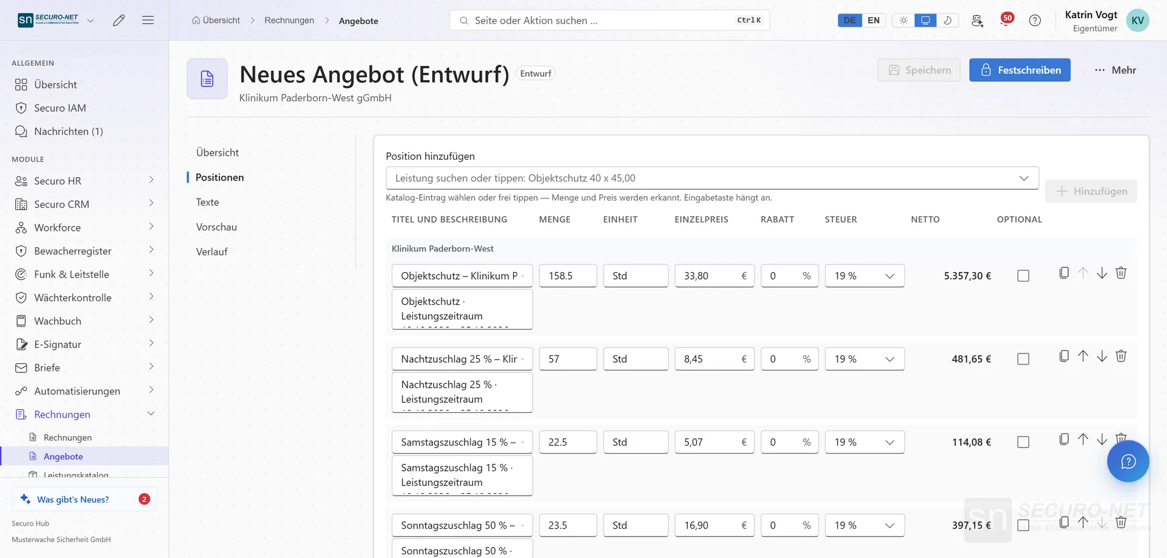Click the pencil edit icon in top bar
Image resolution: width=1167 pixels, height=558 pixels.
click(119, 20)
